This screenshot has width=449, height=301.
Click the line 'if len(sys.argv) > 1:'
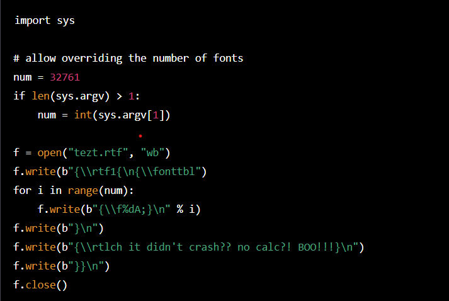pos(76,96)
